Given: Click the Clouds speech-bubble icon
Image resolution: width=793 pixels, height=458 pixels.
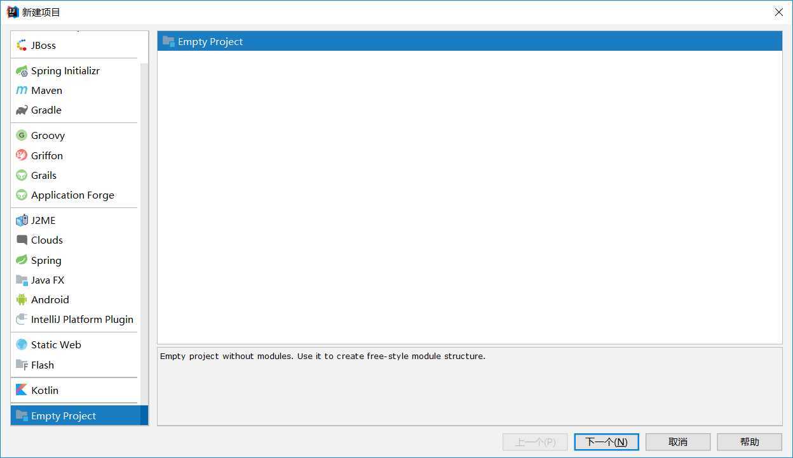Looking at the screenshot, I should (x=22, y=240).
